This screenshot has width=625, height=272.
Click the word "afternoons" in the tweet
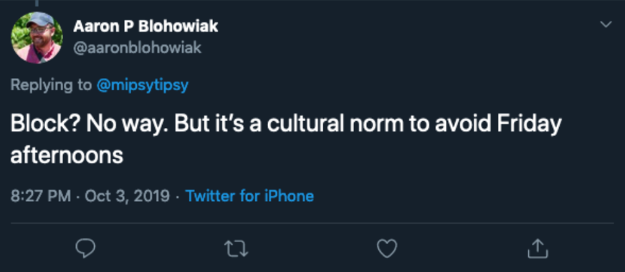(67, 156)
